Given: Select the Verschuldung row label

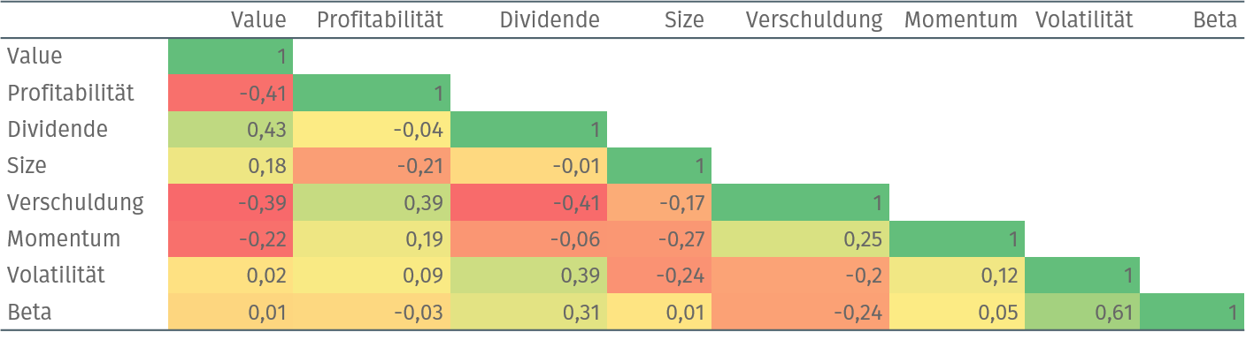Looking at the screenshot, I should coord(75,202).
